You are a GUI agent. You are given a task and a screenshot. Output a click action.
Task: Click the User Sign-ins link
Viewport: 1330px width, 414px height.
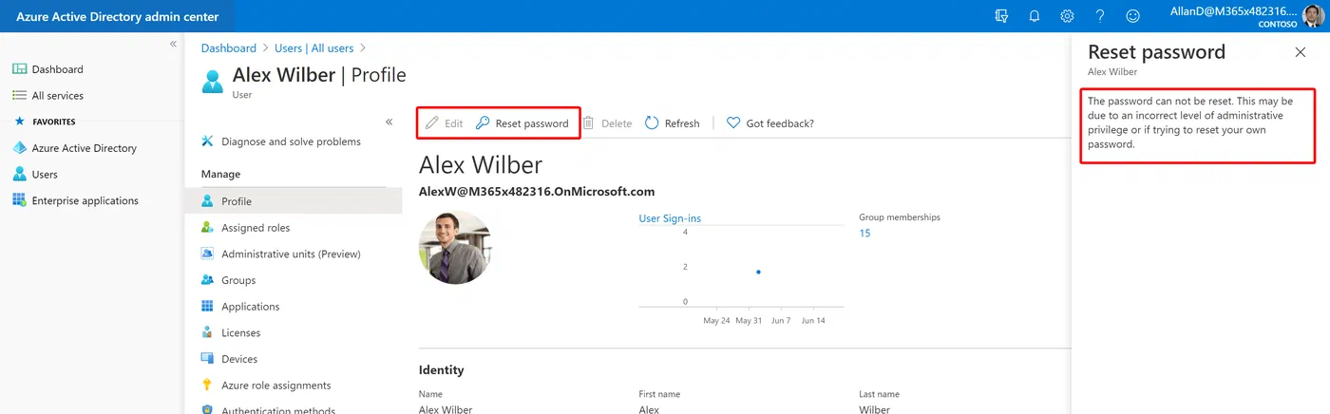[670, 218]
